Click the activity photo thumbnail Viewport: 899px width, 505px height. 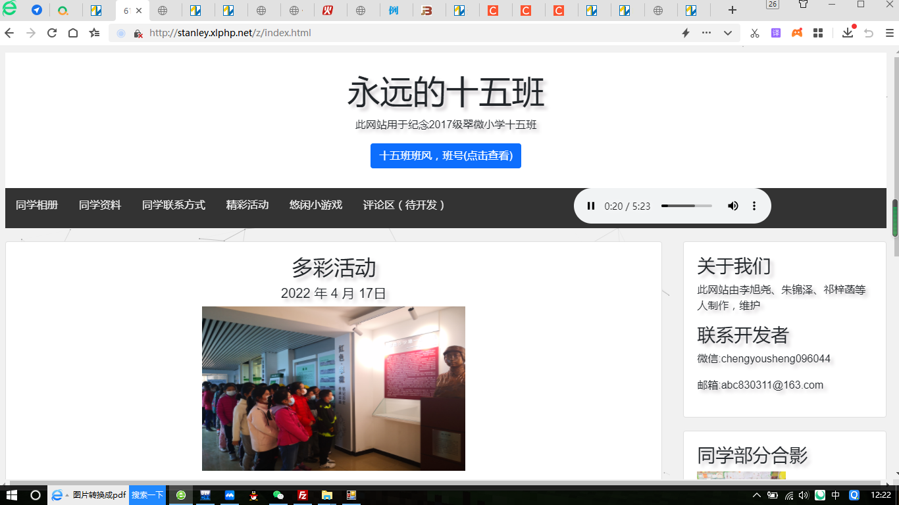[333, 388]
